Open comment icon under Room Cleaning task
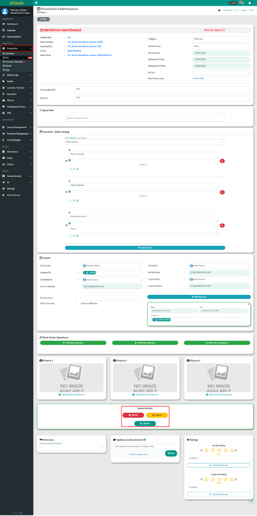The image size is (257, 516). [x=71, y=169]
